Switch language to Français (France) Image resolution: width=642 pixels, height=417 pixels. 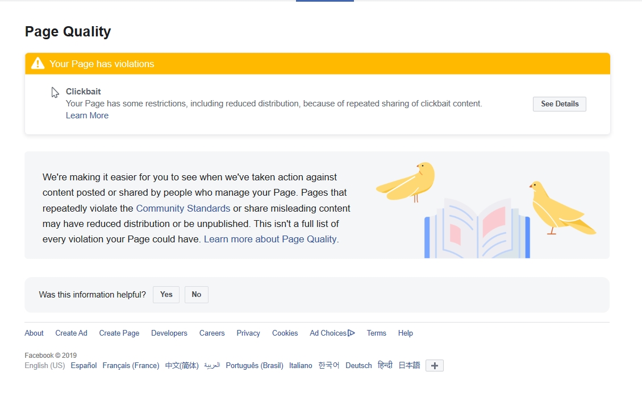click(x=131, y=365)
